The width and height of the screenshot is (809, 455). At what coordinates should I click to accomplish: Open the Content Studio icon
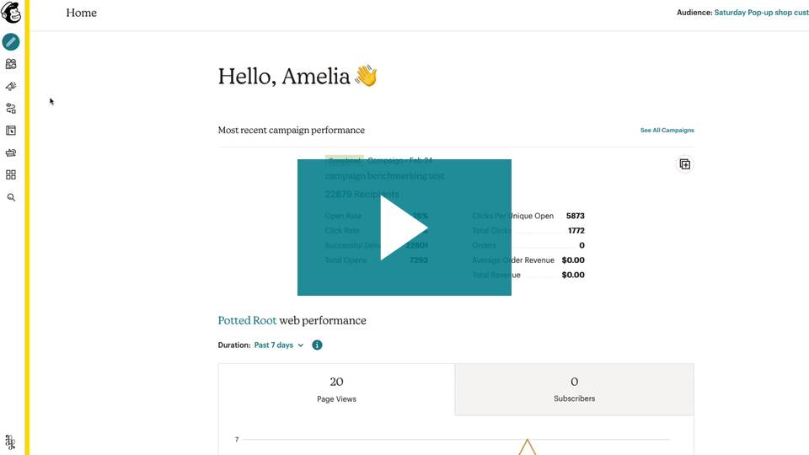11,153
